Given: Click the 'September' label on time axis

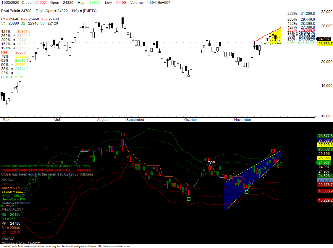Looking at the screenshot, I should click(135, 120).
